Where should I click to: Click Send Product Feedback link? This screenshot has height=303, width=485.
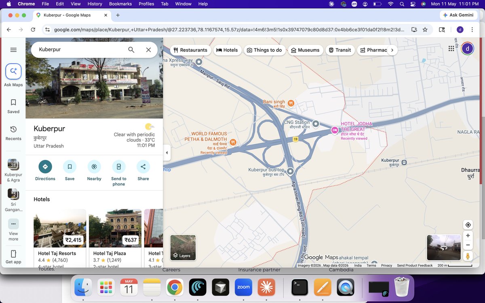click(x=415, y=265)
